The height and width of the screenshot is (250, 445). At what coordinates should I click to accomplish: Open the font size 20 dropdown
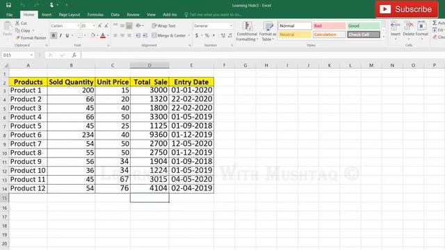94,26
